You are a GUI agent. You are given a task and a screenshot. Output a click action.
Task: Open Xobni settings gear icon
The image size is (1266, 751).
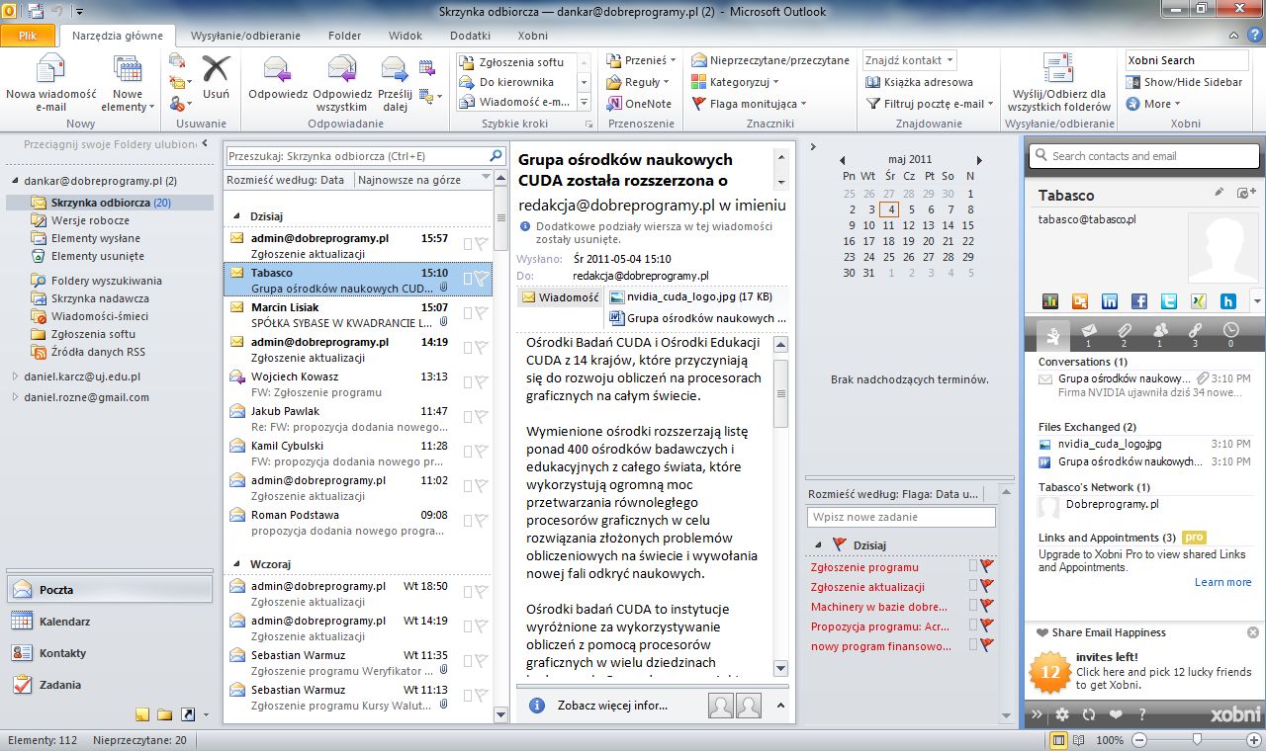click(1062, 714)
